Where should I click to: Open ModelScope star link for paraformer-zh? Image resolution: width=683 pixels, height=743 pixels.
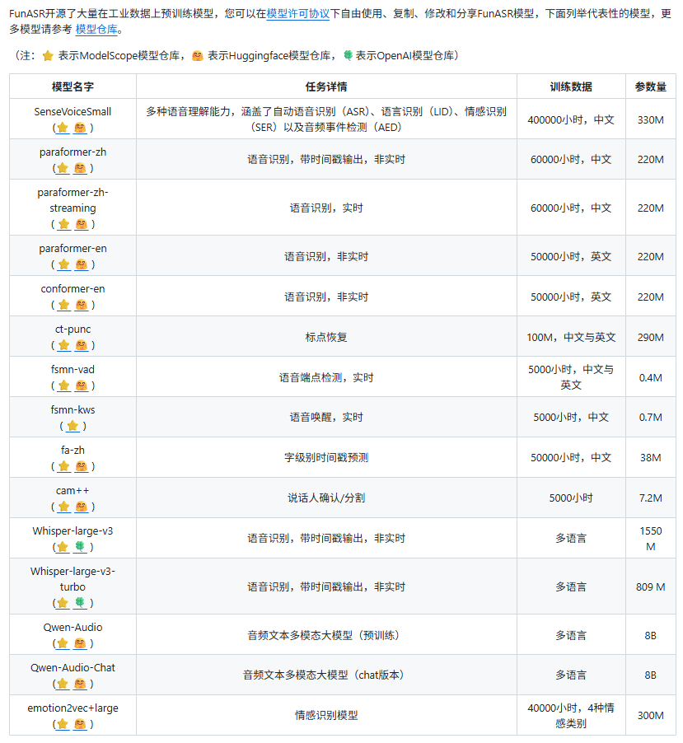tap(63, 168)
